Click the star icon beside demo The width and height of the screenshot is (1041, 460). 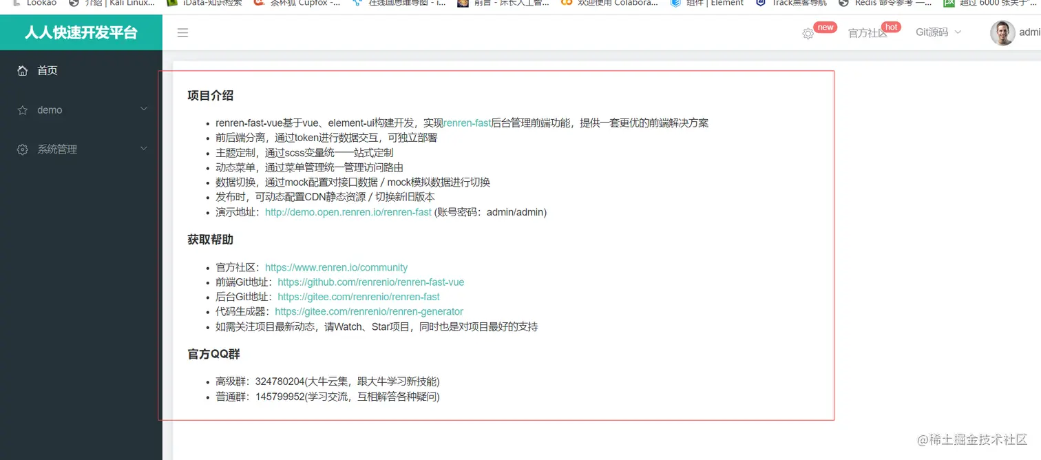23,110
